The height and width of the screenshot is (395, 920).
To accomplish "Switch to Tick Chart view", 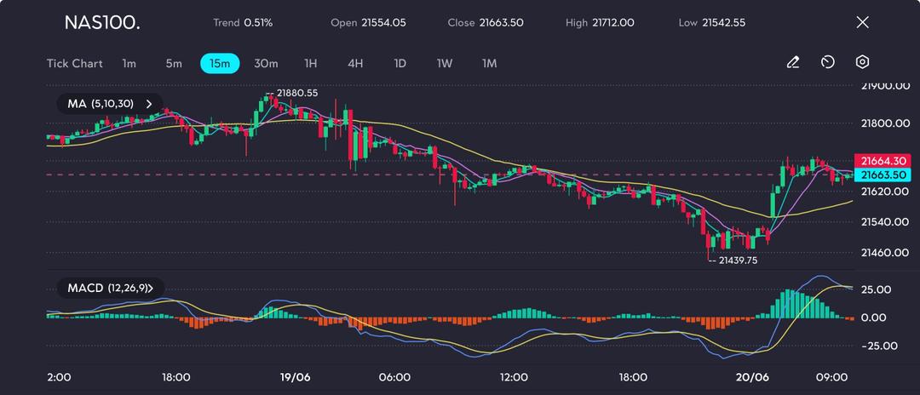I will 74,64.
